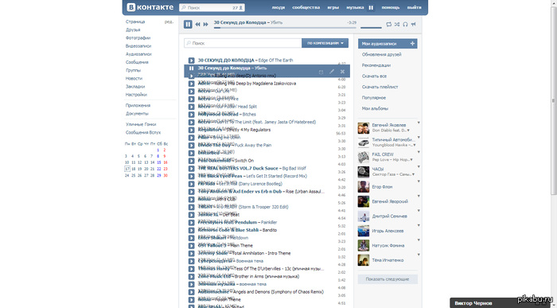Expand the arrow next to Евгений Яковлев
This screenshot has height=308, width=557.
[x=419, y=123]
